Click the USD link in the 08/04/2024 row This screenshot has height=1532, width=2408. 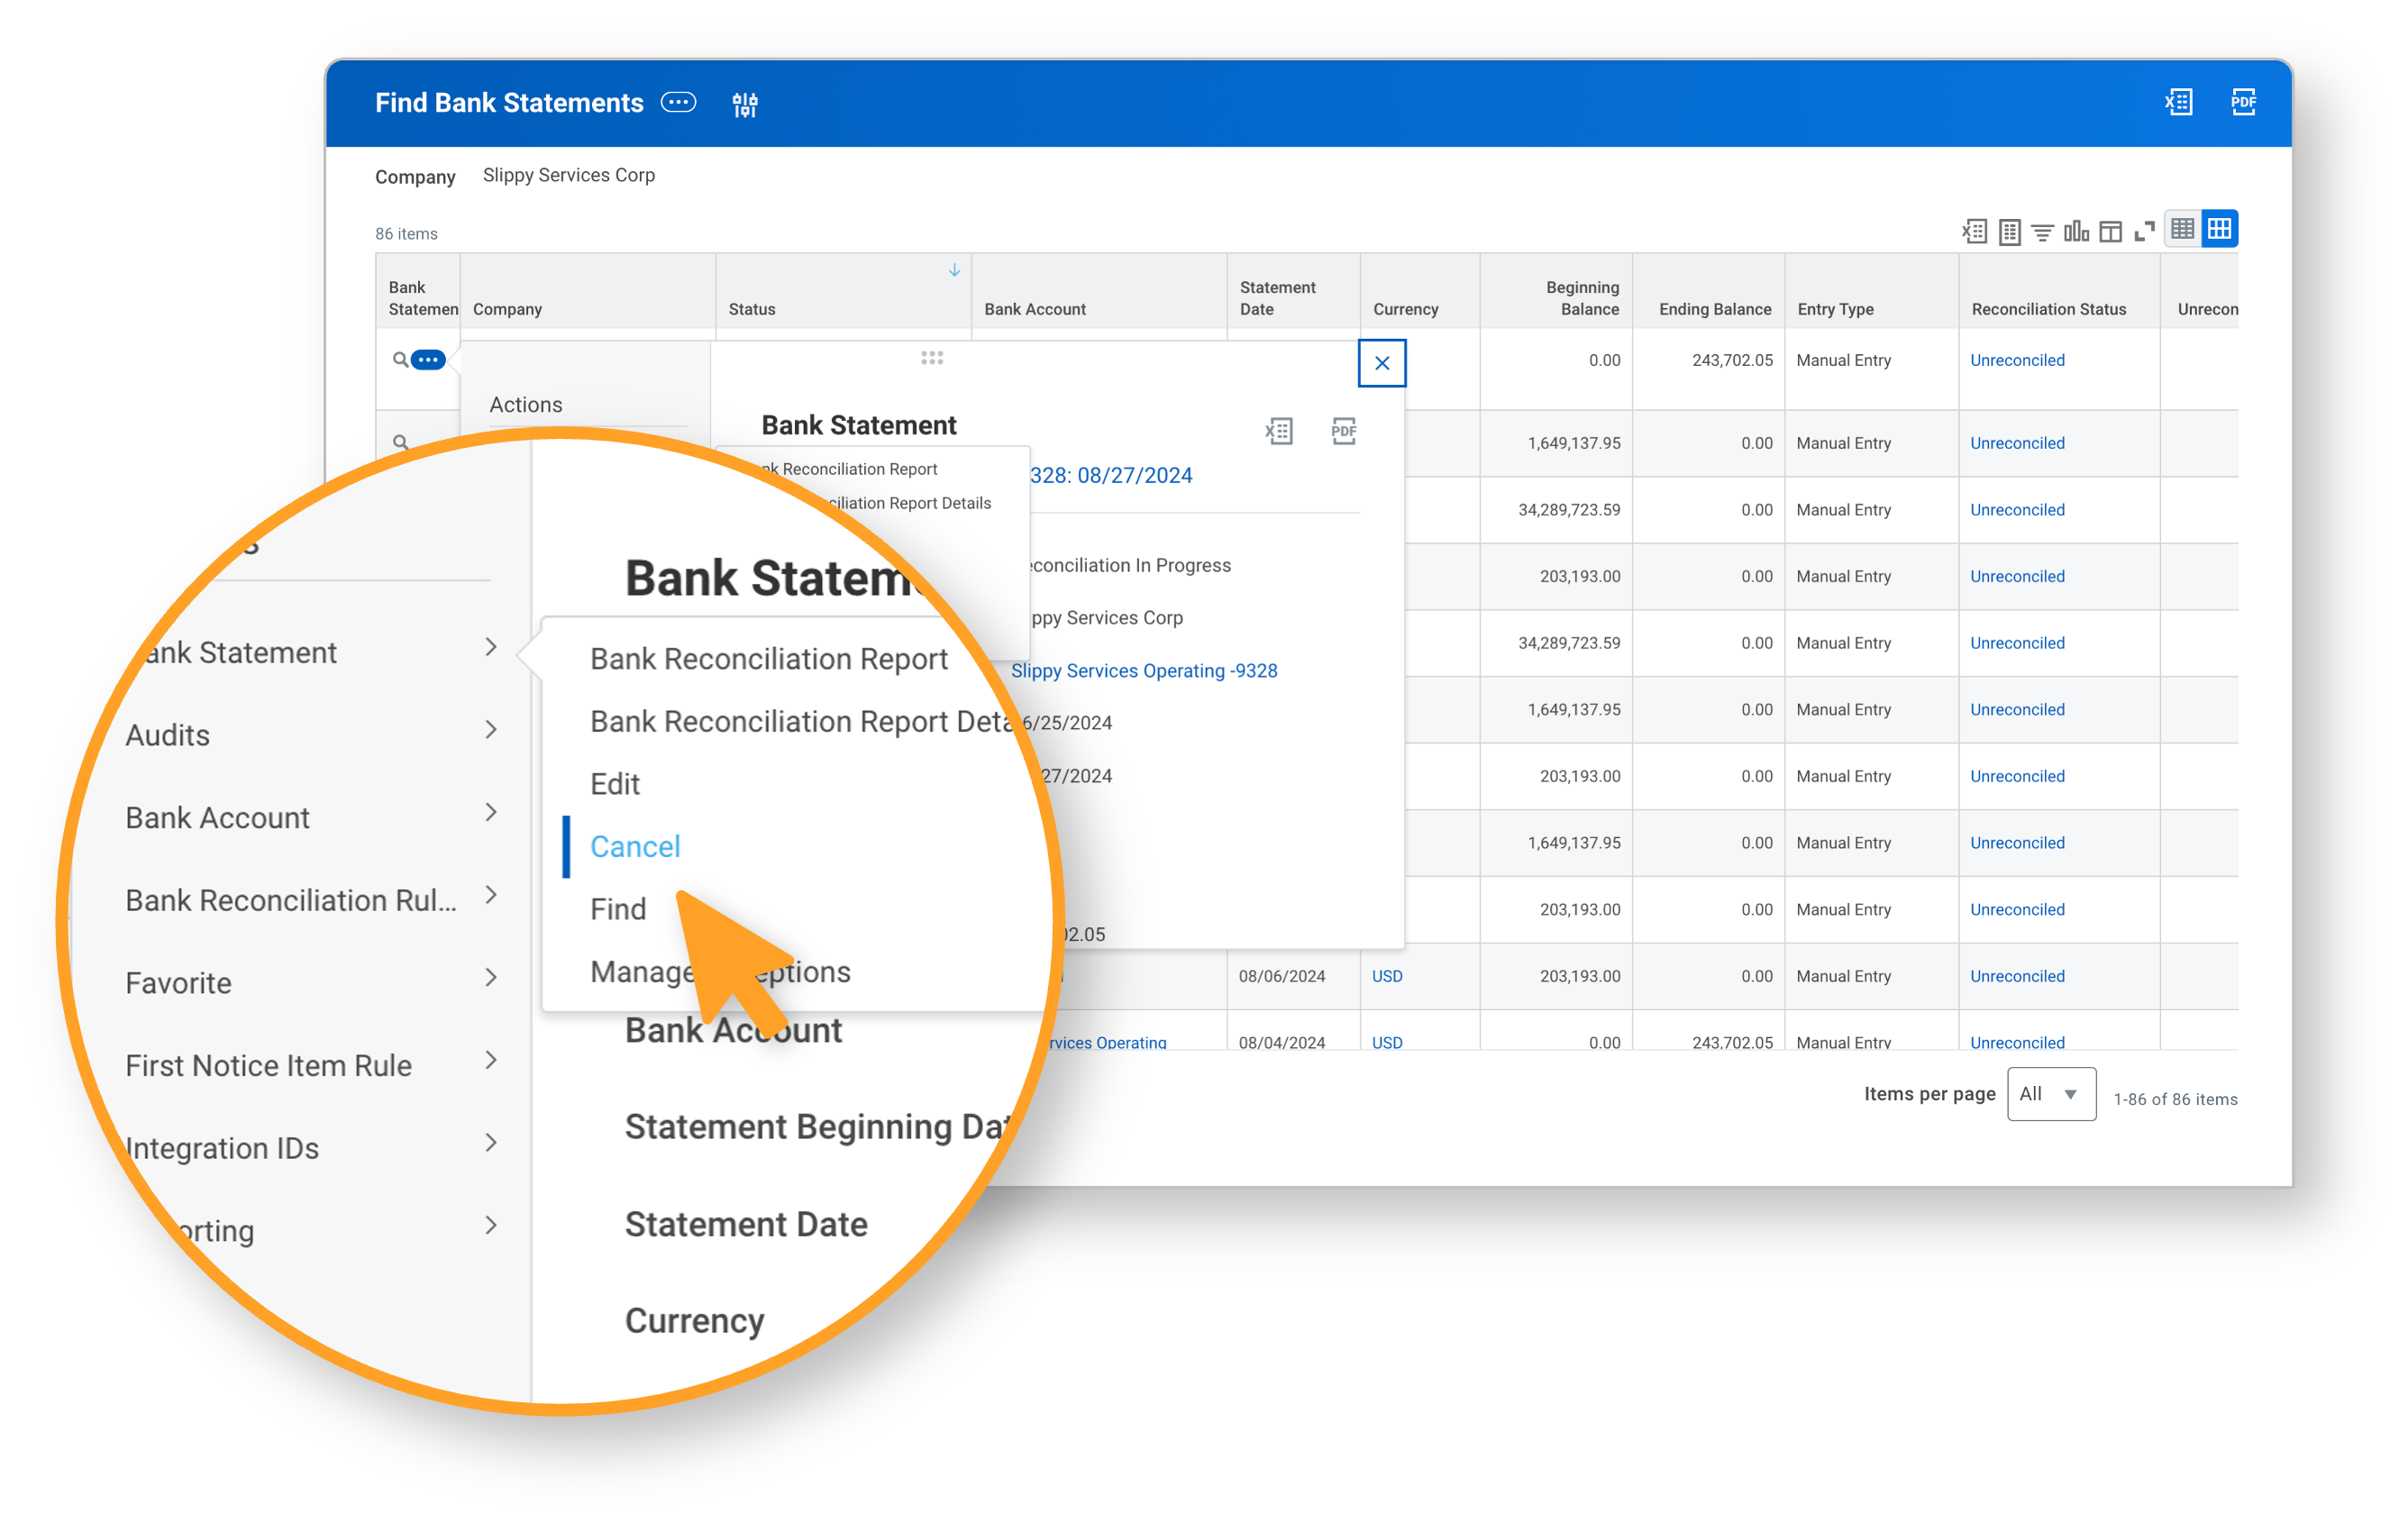pyautogui.click(x=1387, y=1042)
